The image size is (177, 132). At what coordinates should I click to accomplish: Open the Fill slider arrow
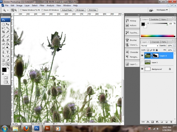point(174,50)
